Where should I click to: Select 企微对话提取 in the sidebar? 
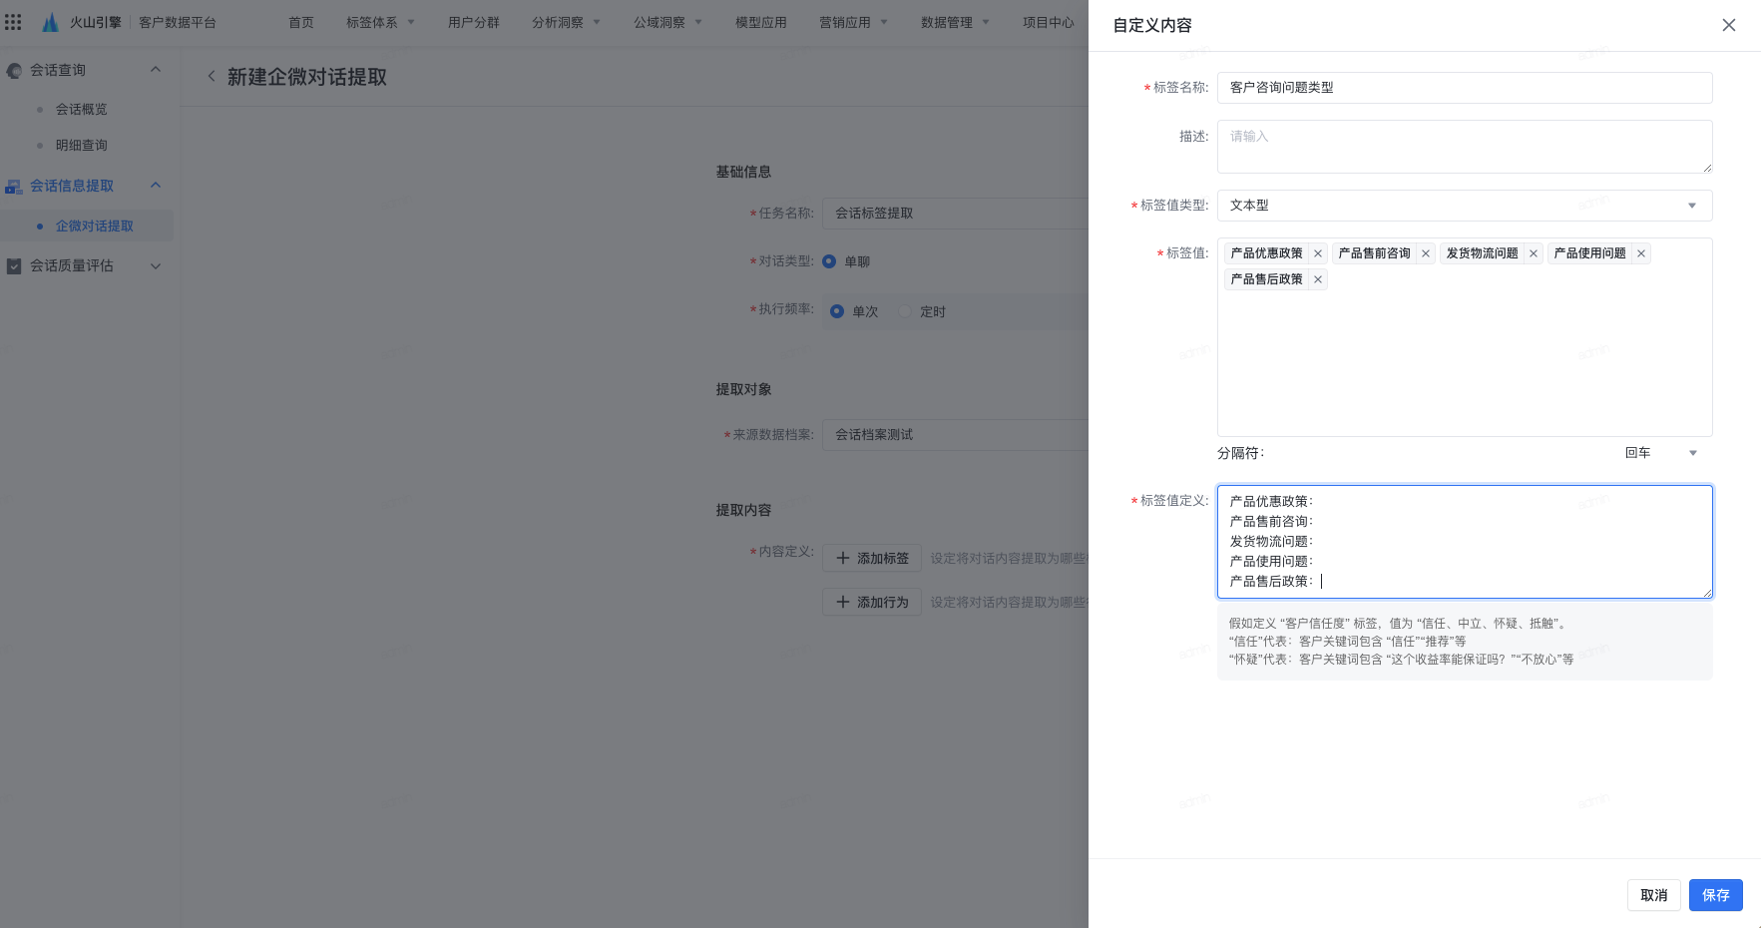pos(88,226)
